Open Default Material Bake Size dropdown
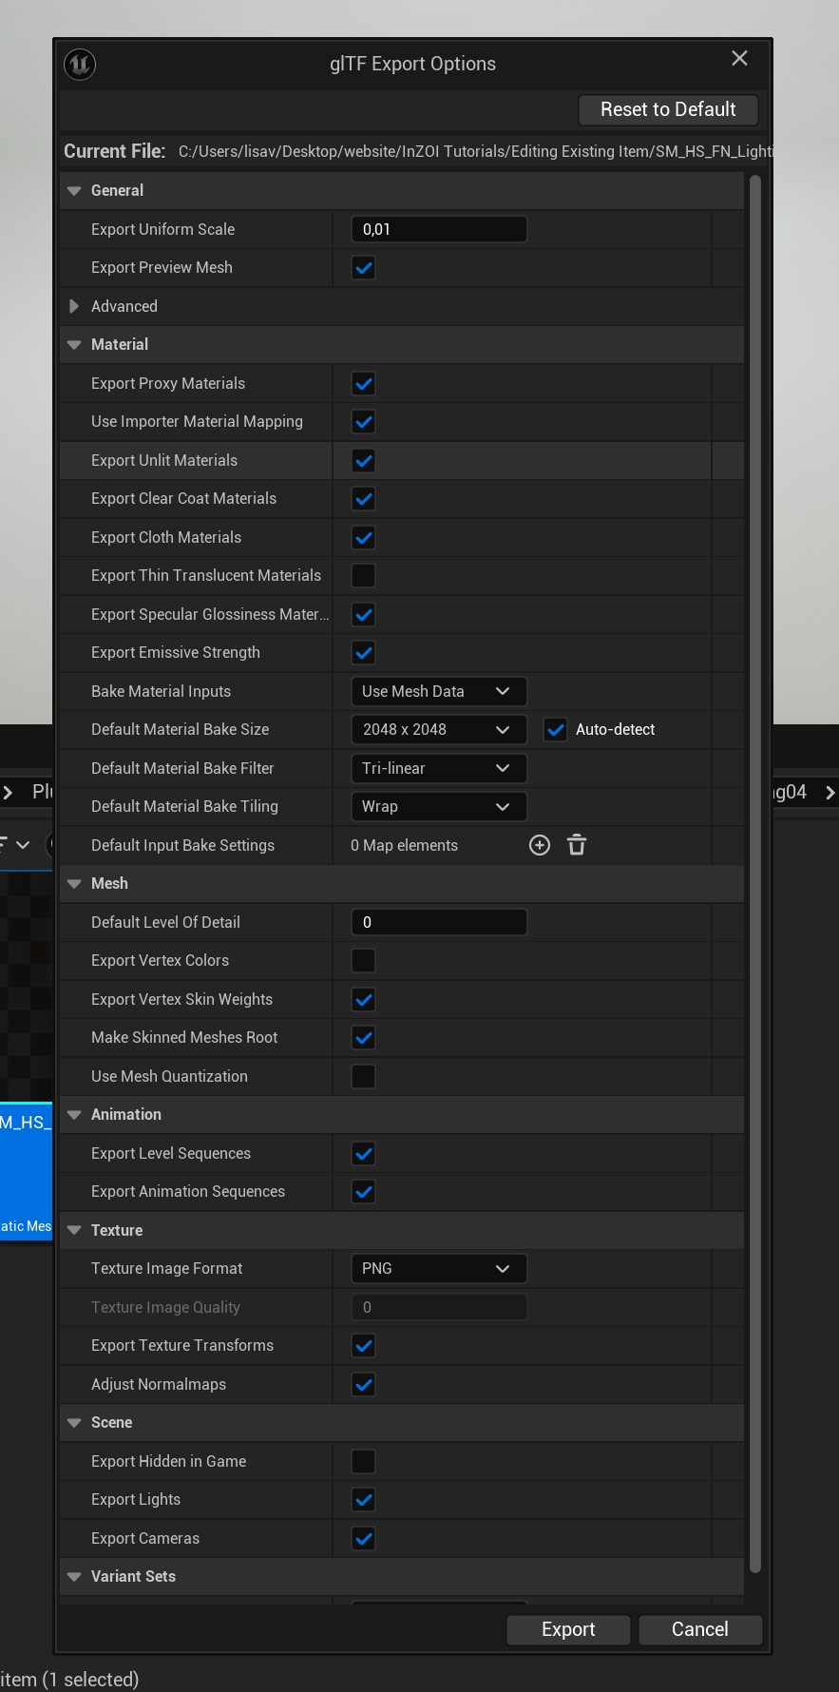Image resolution: width=839 pixels, height=1692 pixels. coord(439,730)
